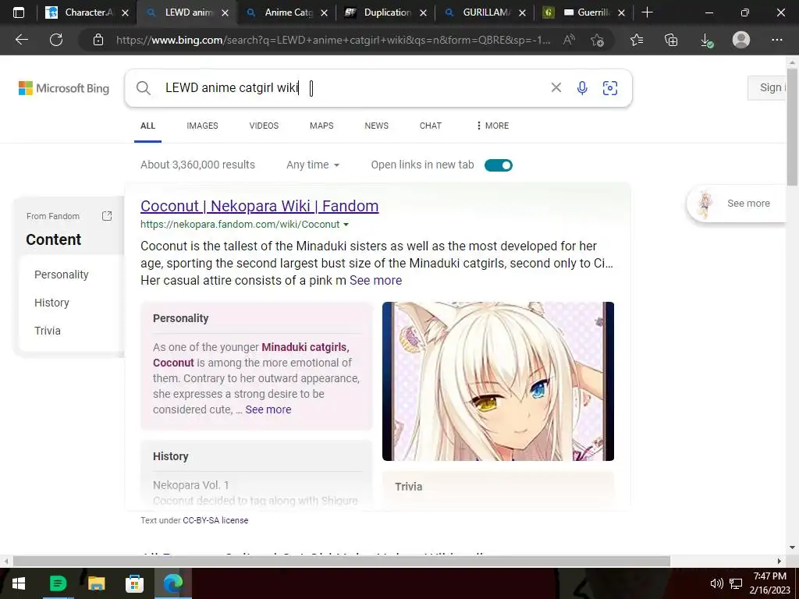Open the taskbar clock and date
799x599 pixels.
(x=769, y=583)
